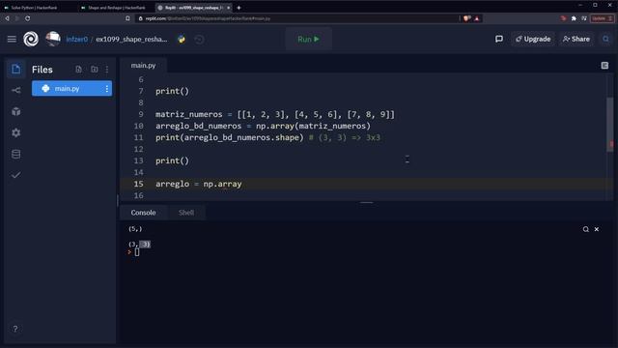Click line number 13 in gutter
Image resolution: width=618 pixels, height=348 pixels.
click(138, 160)
